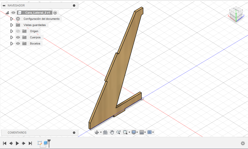
Task: Expand the Display Settings dropdown arrow
Action: (x=137, y=132)
